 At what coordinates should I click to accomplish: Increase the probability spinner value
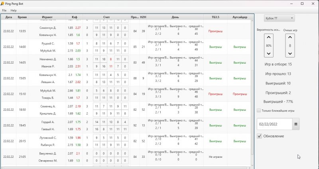click(268, 38)
